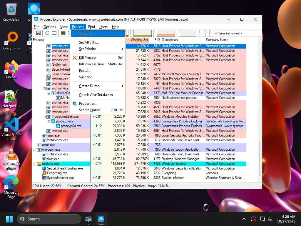Viewport: 301px width, 226px height.
Task: Click the Save toolbar icon in Process Explorer
Action: (38, 33)
